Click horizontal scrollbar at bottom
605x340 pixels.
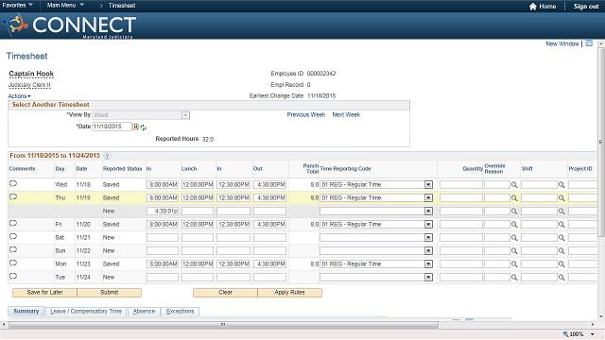[x=223, y=325]
